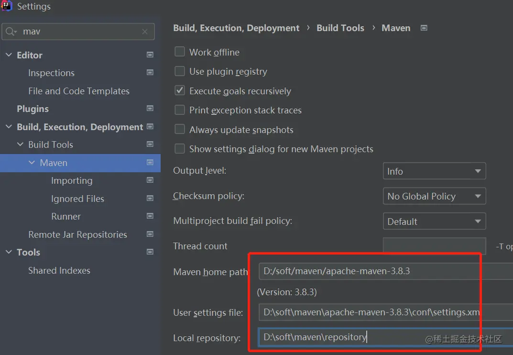Click the icon beside Importing entry
This screenshot has height=355, width=513.
tap(150, 180)
